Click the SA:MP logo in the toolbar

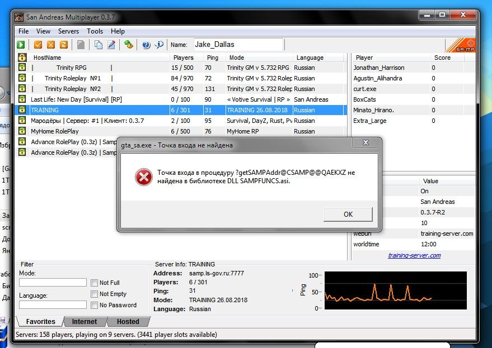(460, 45)
